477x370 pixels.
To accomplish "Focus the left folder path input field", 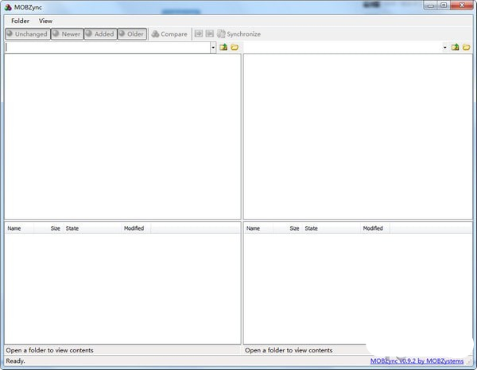I will [x=107, y=48].
